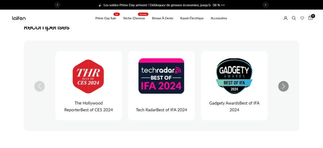The image size is (323, 148).
Task: Open Accessoires menu
Action: [x=219, y=18]
